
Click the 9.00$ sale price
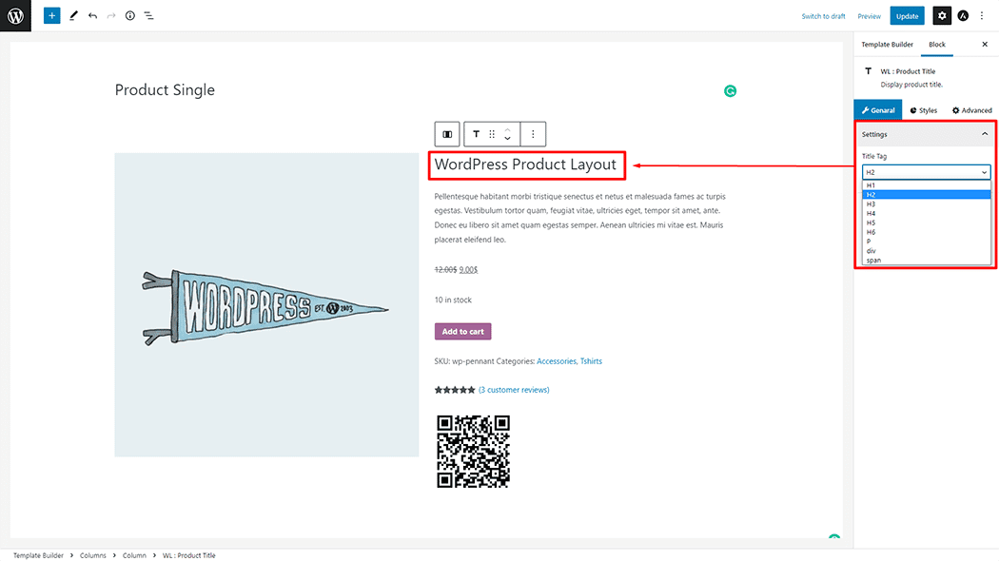pyautogui.click(x=468, y=270)
